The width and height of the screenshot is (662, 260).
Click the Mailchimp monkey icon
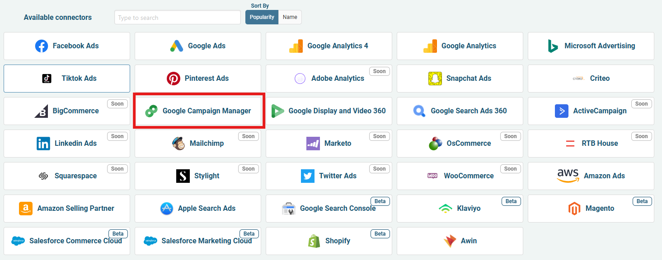(178, 144)
